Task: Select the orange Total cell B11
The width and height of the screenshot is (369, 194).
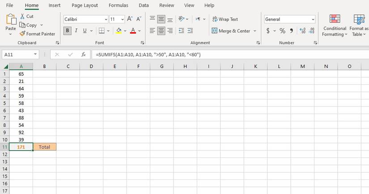Action: (44, 147)
